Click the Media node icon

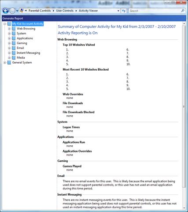click(x=14, y=58)
